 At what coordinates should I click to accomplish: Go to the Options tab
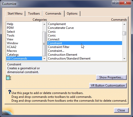pos(72,14)
